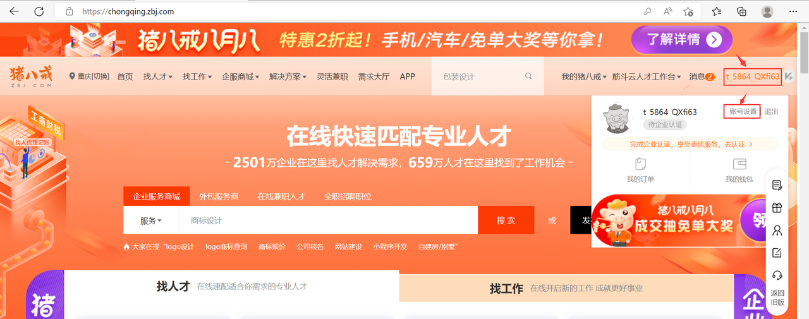809x319 pixels.
Task: Click the VIP badge beside the username
Action: pos(789,76)
